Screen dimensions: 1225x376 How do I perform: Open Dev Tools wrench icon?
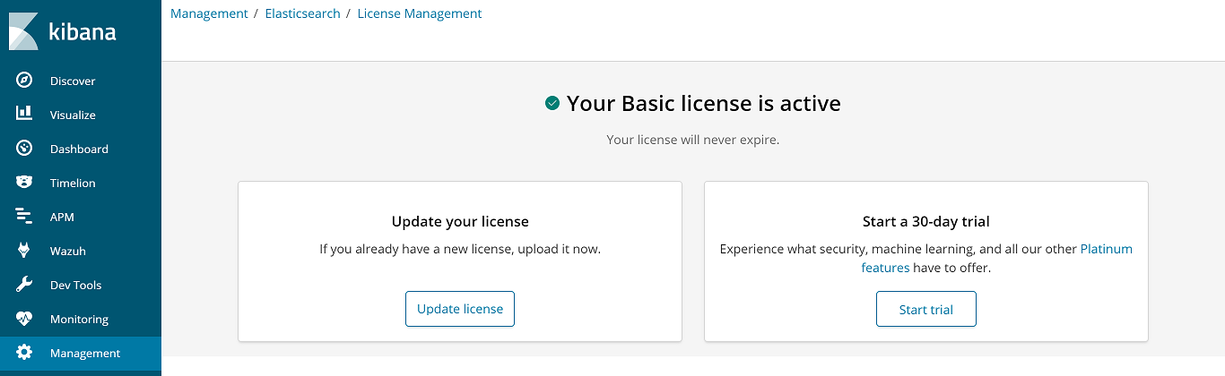tap(24, 285)
